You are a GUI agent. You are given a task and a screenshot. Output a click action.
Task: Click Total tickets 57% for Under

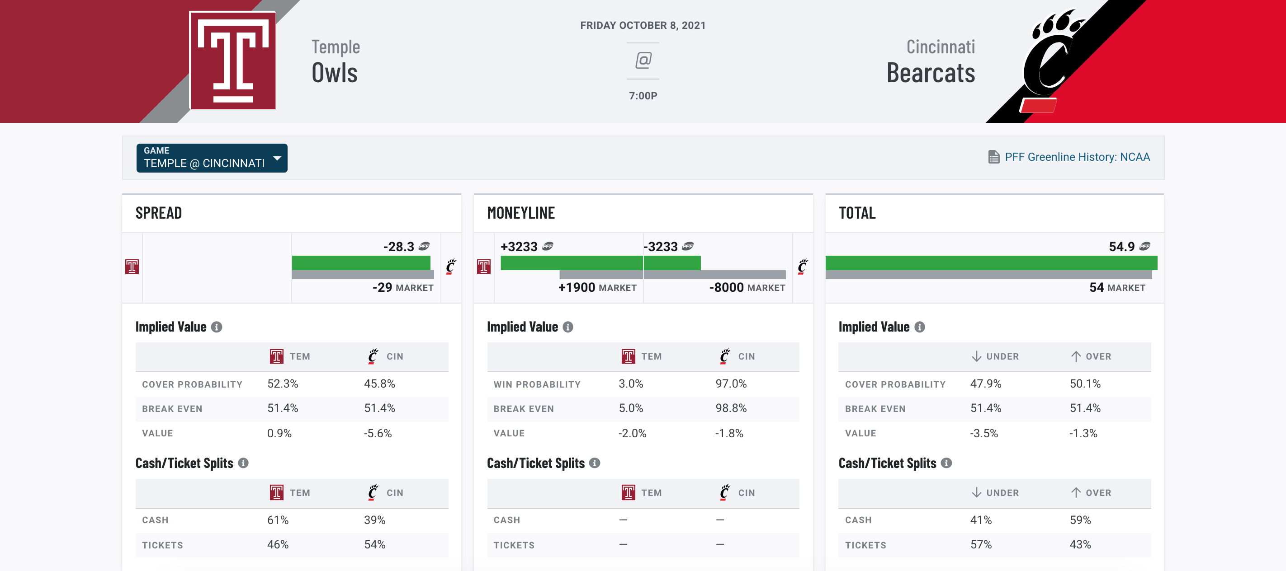coord(981,544)
